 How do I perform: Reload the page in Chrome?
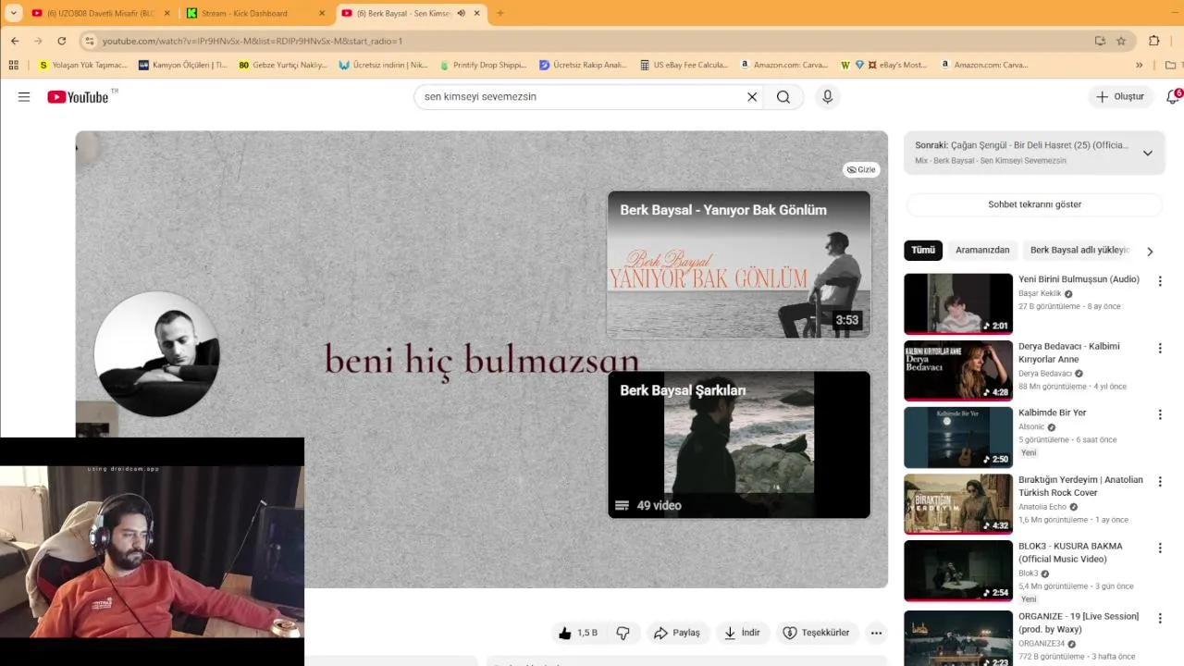pos(61,41)
